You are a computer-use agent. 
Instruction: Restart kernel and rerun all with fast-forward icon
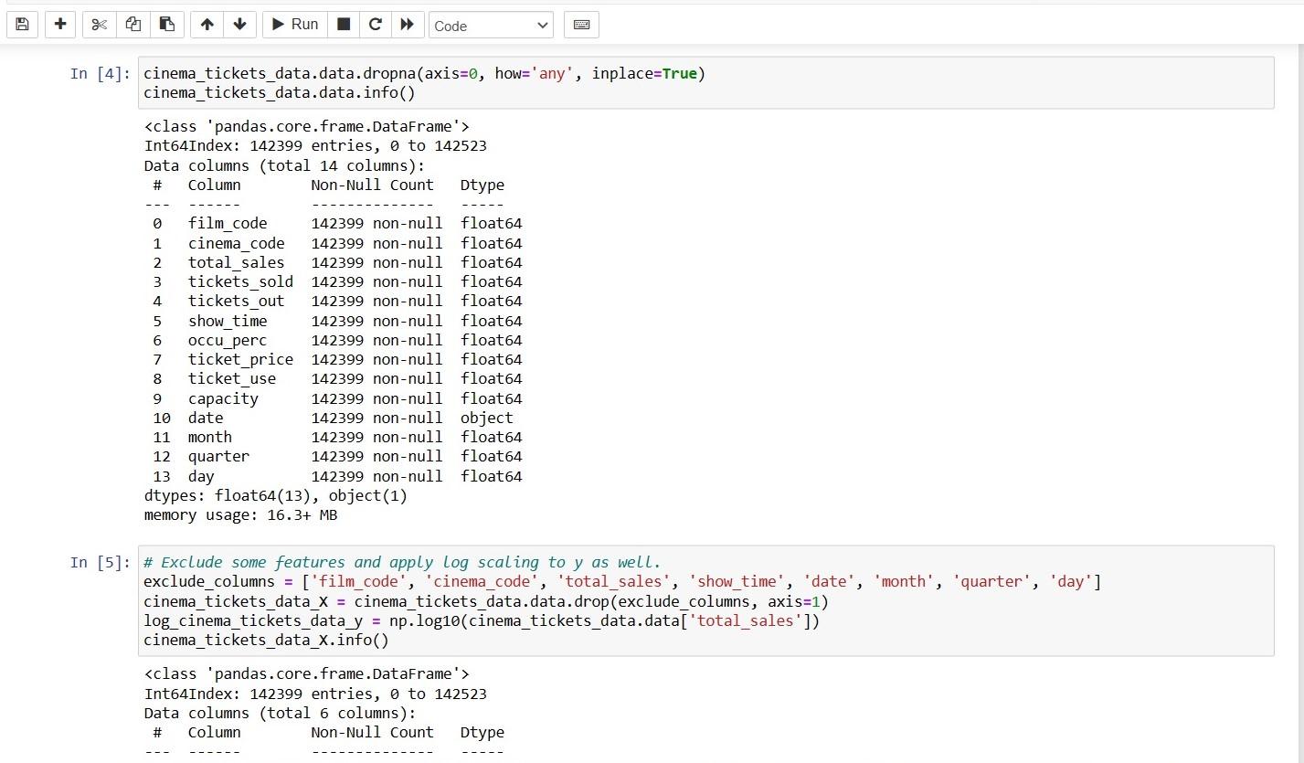(x=408, y=25)
